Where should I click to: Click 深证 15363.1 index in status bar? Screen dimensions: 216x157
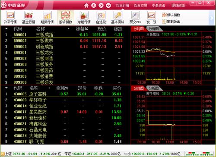tap(92, 154)
